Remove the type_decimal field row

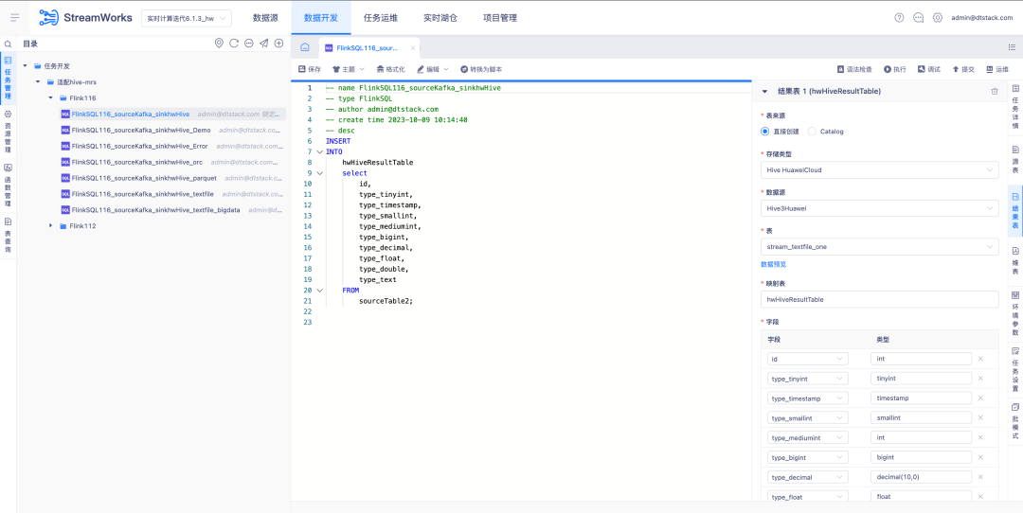pos(980,476)
